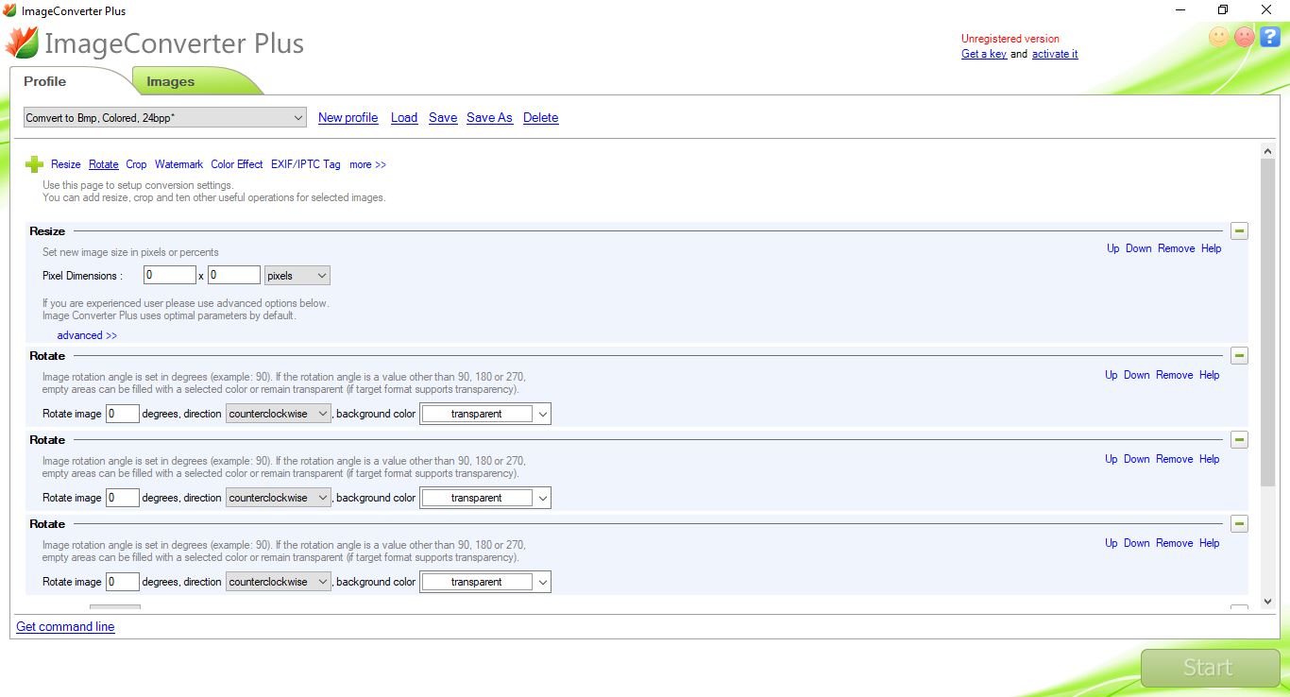Image resolution: width=1290 pixels, height=697 pixels.
Task: Add a Color Effect operation
Action: 237,164
